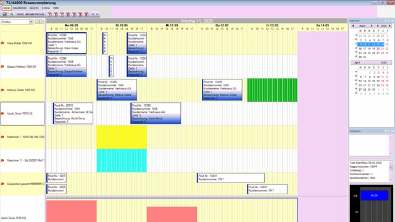Screen dimensions: 395x222
Task: Click the green refresh icon
Action: pos(12,14)
